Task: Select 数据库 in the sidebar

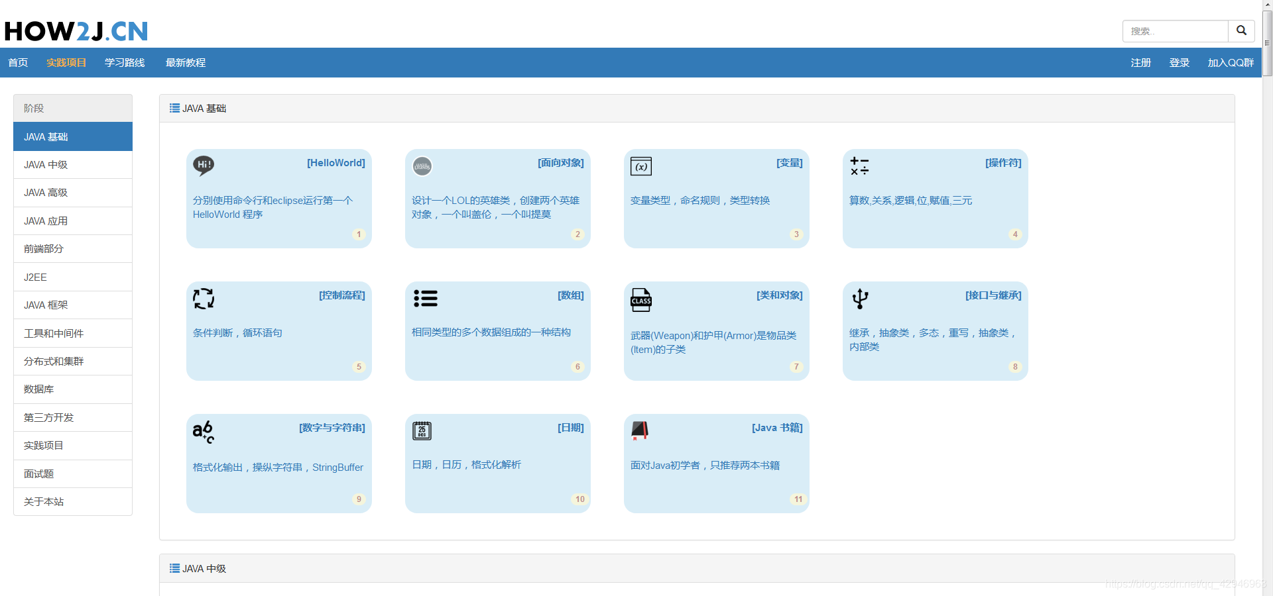Action: click(x=73, y=389)
